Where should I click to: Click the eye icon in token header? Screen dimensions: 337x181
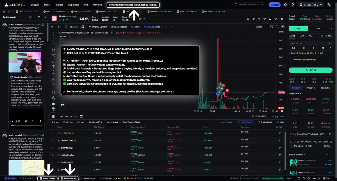click(x=265, y=18)
